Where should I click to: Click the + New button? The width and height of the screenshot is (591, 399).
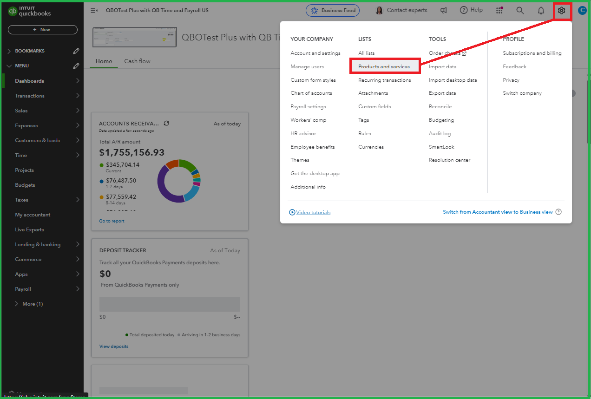[42, 30]
